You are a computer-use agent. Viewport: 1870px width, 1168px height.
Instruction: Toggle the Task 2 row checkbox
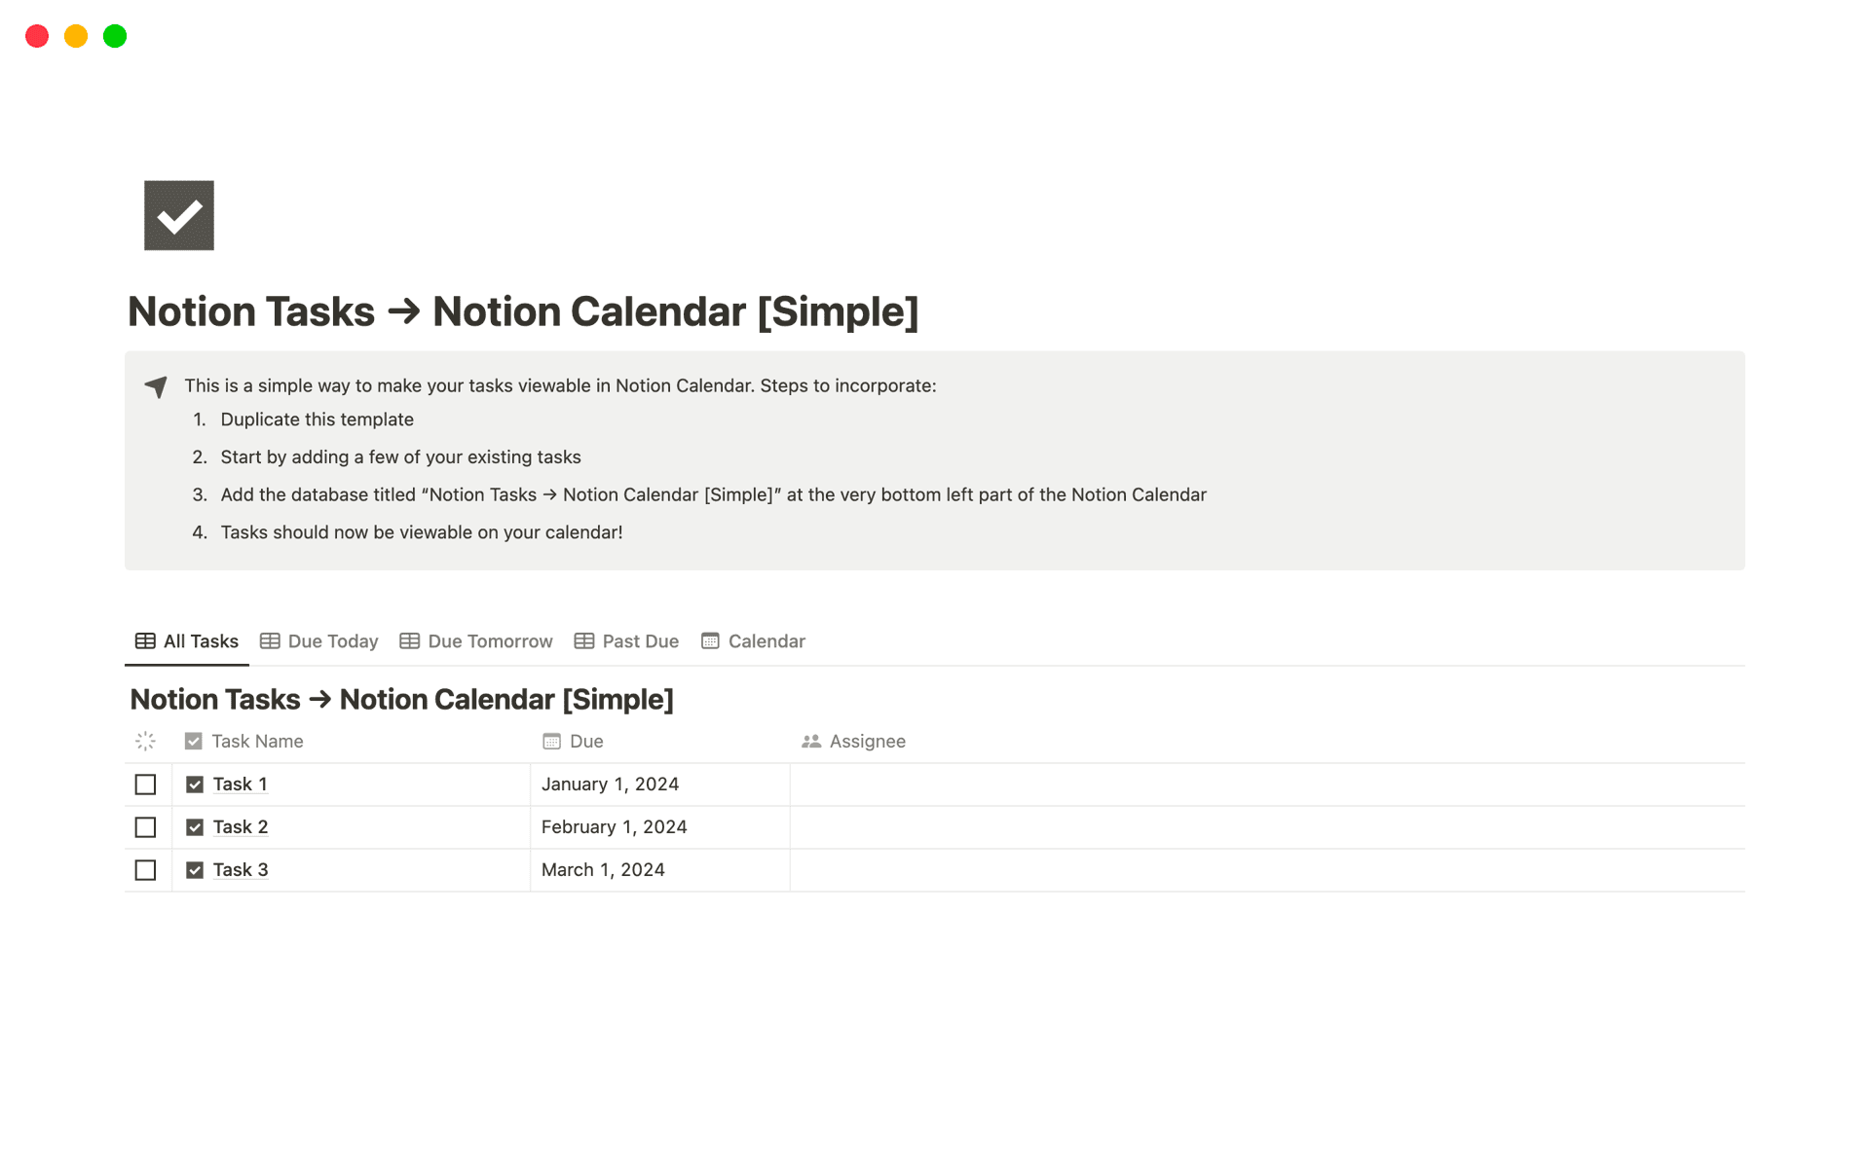(x=145, y=826)
